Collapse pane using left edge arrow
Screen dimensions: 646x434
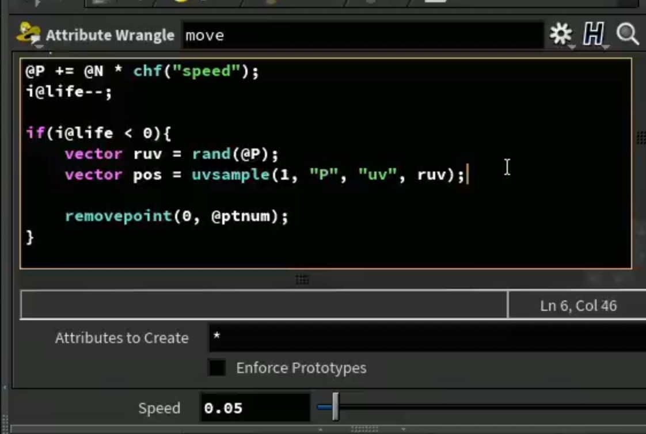tap(5, 387)
